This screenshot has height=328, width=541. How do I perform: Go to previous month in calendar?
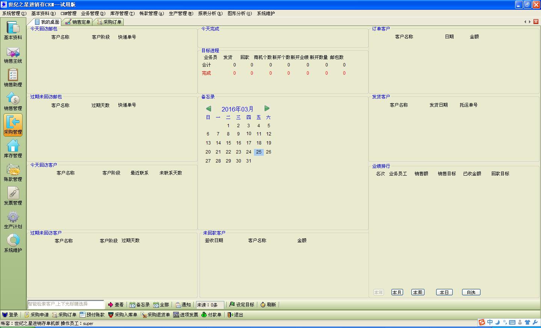pos(209,109)
